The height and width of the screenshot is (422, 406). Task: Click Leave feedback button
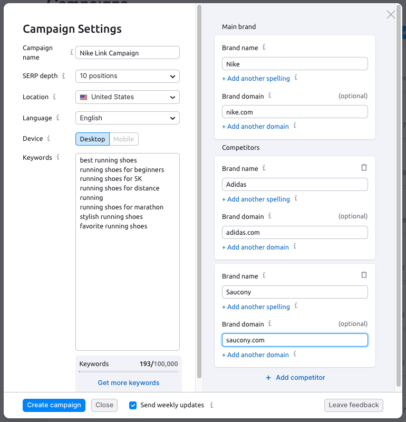click(354, 405)
